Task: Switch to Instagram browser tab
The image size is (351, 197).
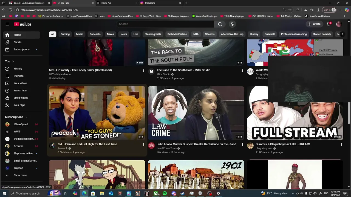Action: click(x=160, y=3)
